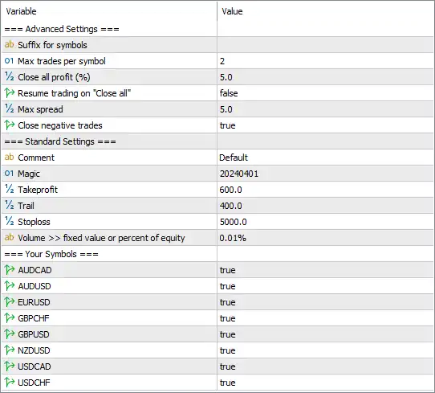This screenshot has height=393, width=435.
Task: Click the boolean icon beside AUDCAD
Action: click(x=9, y=270)
